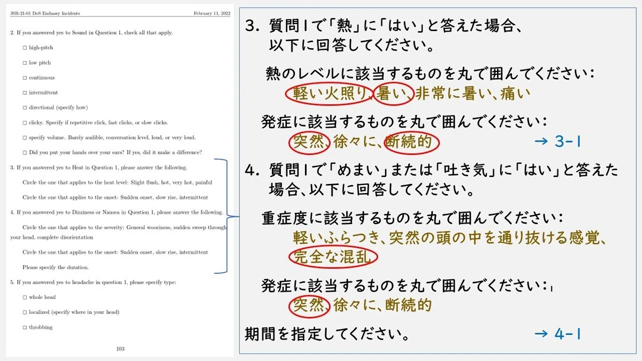Check the intermittent sound checkbox under Question 2
642x361 pixels.
tap(25, 93)
